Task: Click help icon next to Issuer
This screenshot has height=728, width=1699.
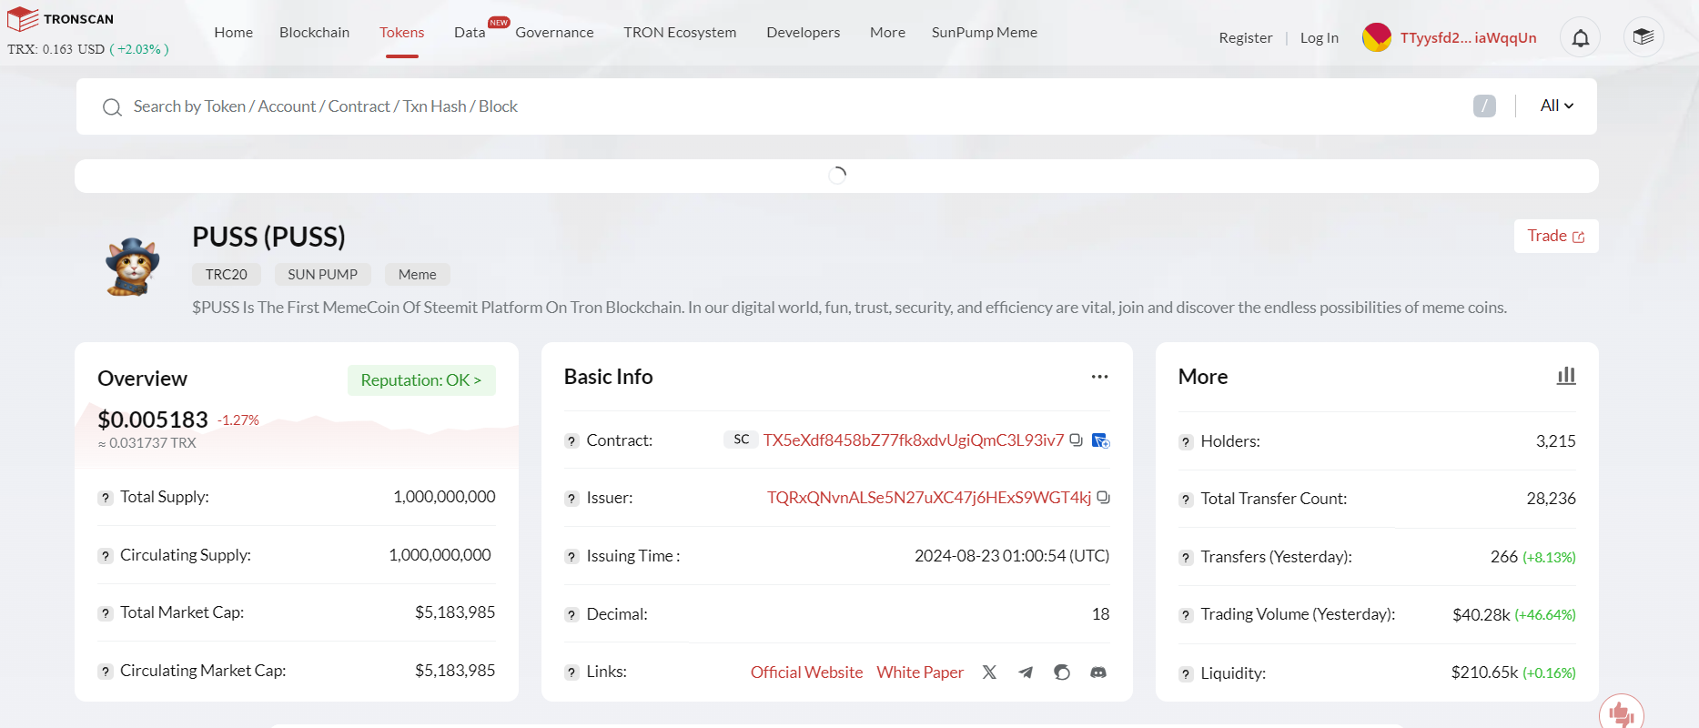Action: pos(571,499)
